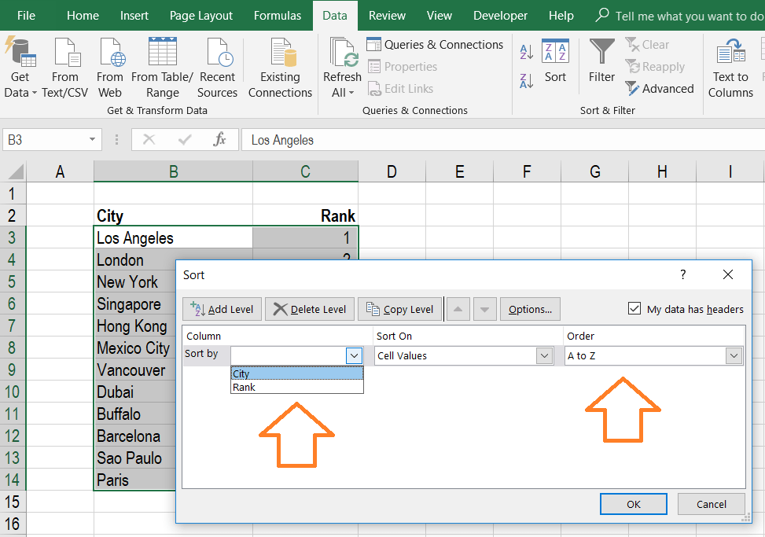
Task: Switch to the Formulas tab
Action: (x=277, y=16)
